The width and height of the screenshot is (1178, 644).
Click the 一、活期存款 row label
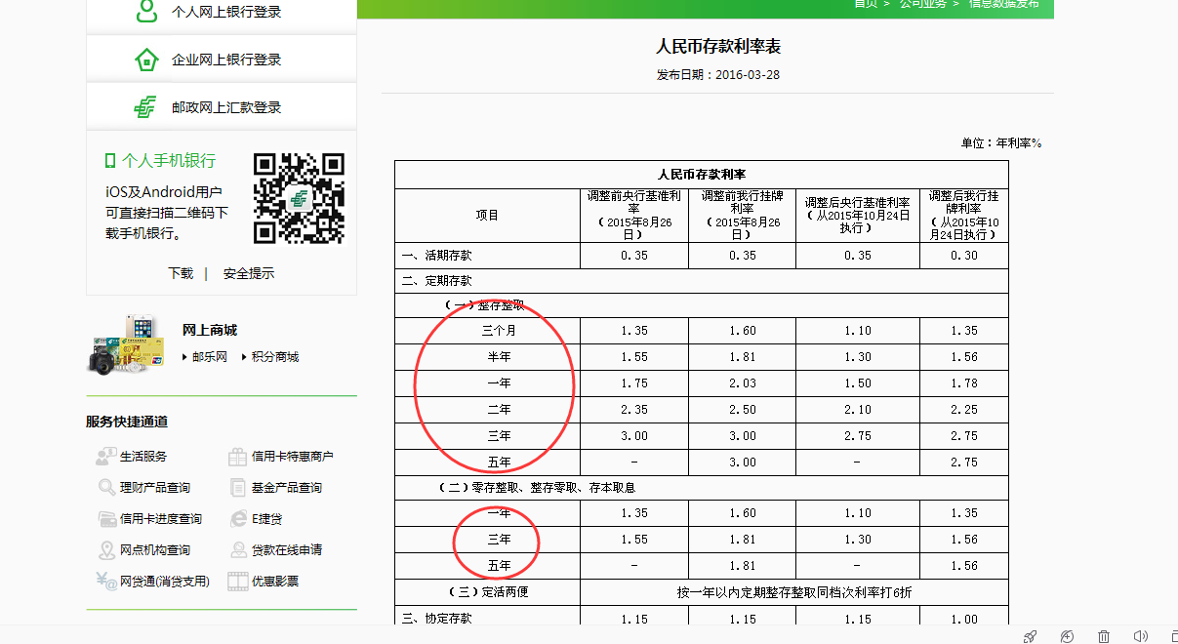[437, 256]
